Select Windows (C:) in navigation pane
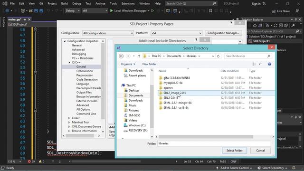 point(137,125)
